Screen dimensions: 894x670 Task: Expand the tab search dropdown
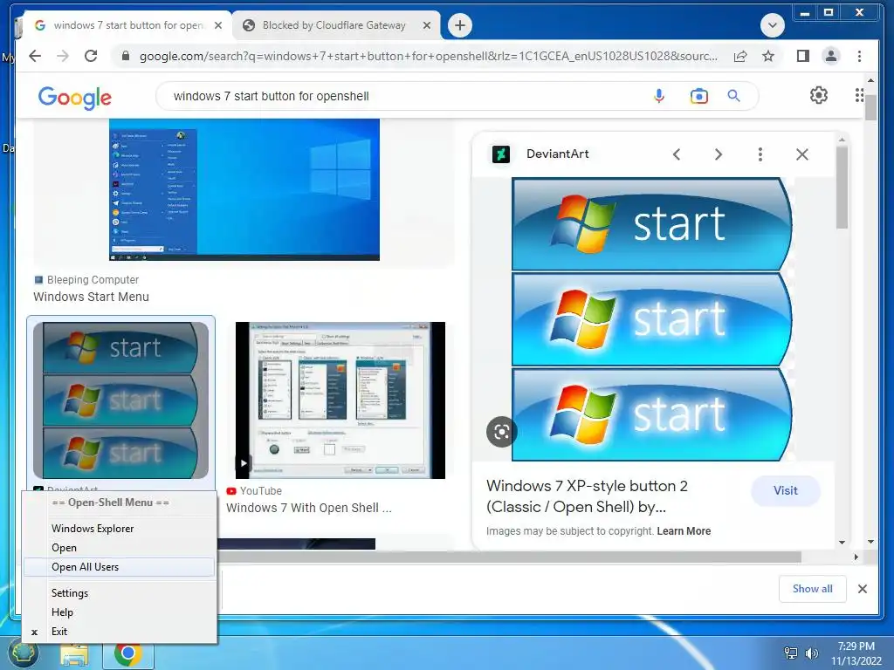(773, 25)
